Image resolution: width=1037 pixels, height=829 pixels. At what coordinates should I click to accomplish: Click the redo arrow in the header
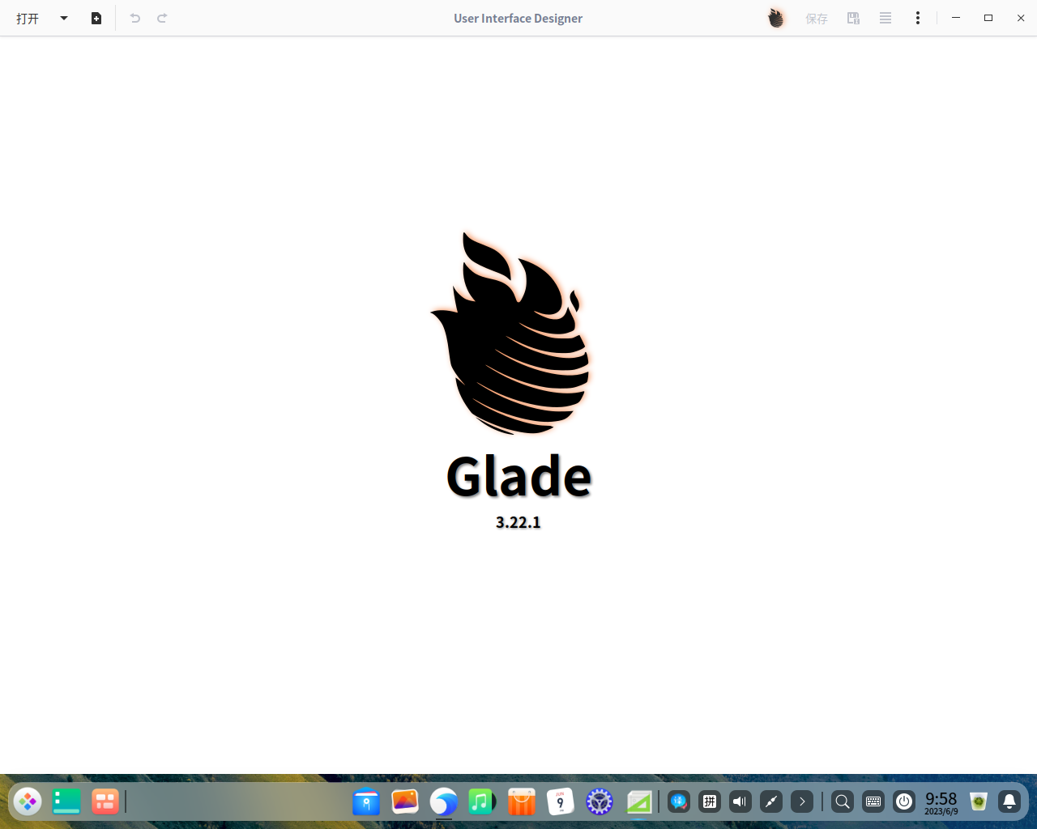tap(162, 18)
